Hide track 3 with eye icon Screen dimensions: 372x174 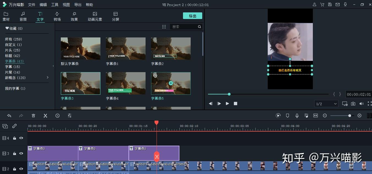[21, 153]
